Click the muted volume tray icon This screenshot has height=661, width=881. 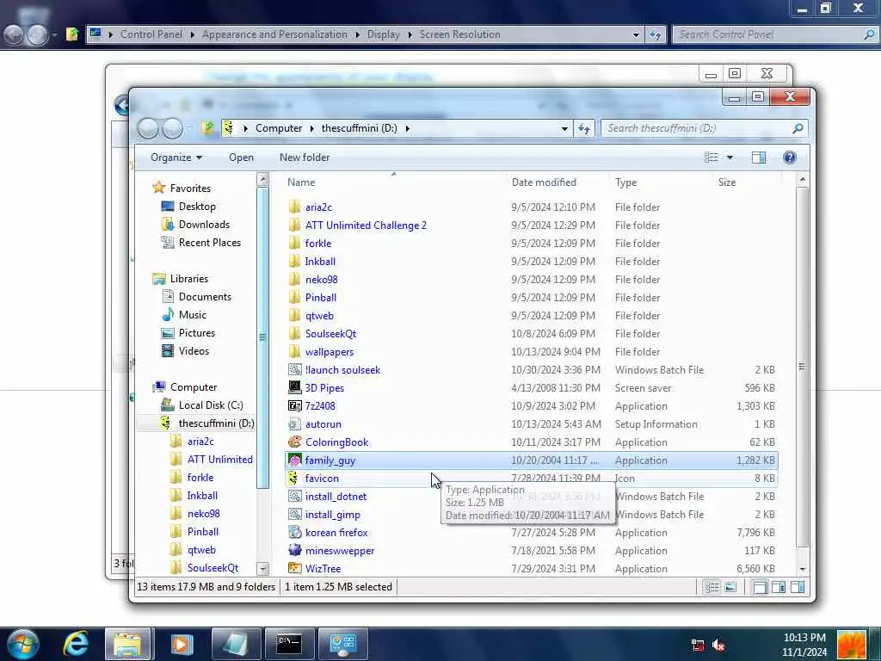(718, 646)
